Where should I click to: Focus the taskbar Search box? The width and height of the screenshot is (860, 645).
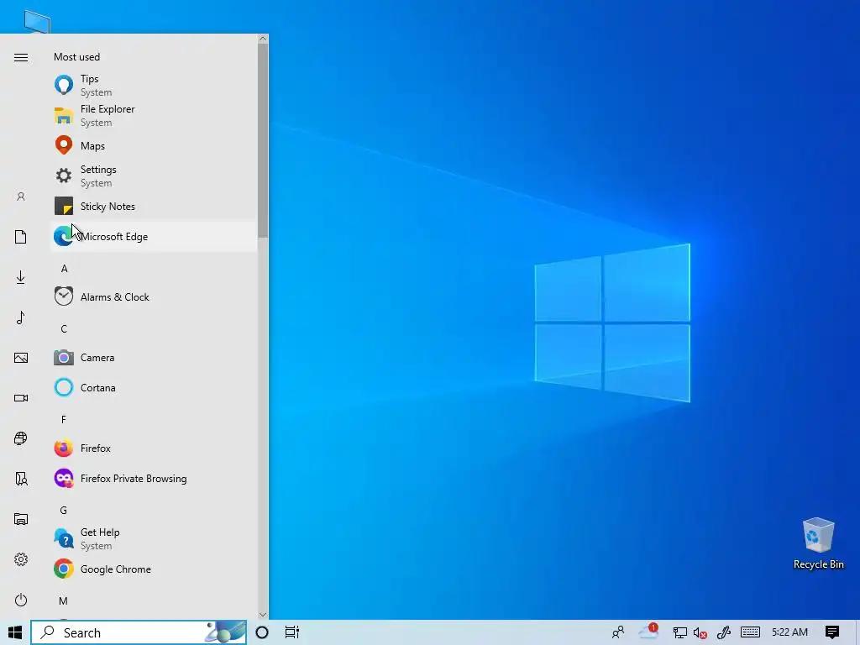tap(139, 632)
